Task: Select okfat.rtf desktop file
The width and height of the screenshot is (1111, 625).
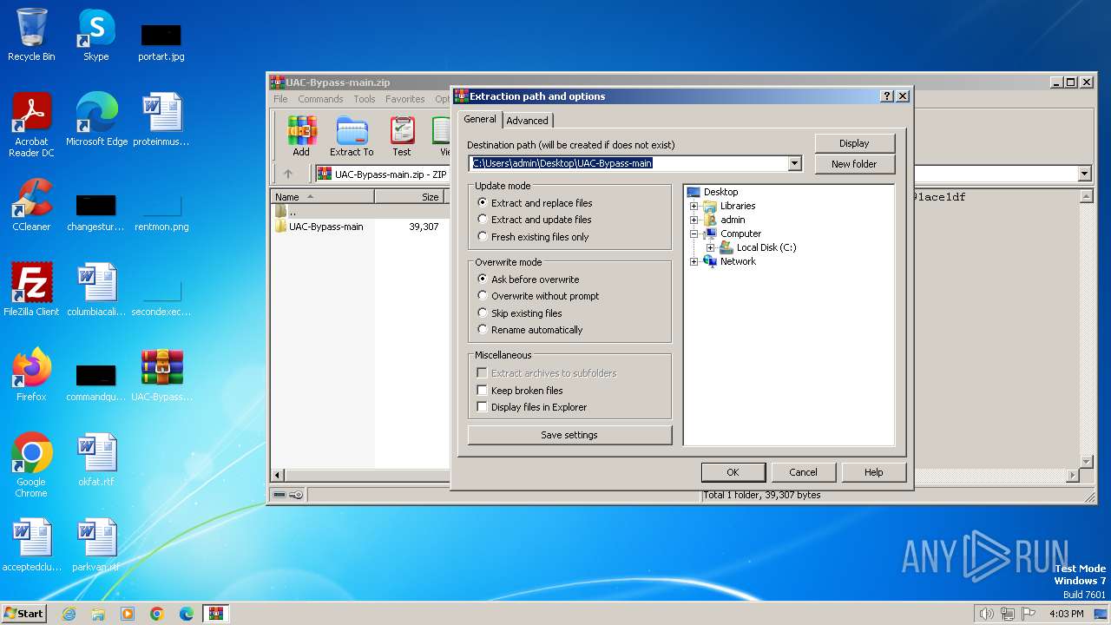Action: (x=96, y=460)
